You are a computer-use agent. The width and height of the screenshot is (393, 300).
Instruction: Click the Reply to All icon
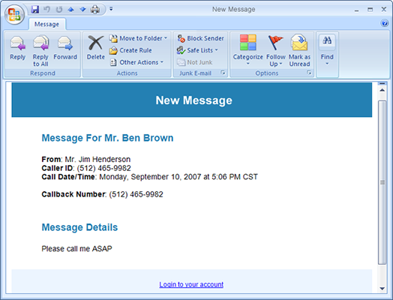tap(40, 43)
